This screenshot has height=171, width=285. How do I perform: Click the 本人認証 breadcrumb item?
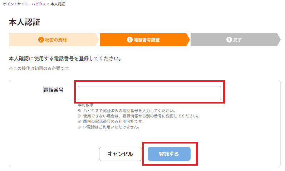58,4
